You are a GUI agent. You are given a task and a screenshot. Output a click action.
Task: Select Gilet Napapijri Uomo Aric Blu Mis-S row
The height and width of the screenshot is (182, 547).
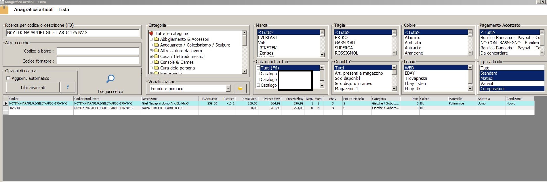point(269,103)
